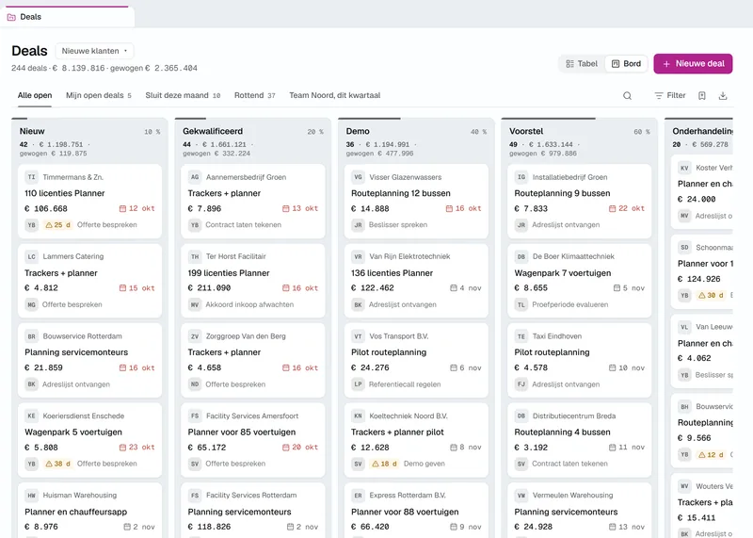Screen dimensions: 753x538
Task: Click the 18 d warning badge on Koeltechniek card
Action: coord(384,464)
